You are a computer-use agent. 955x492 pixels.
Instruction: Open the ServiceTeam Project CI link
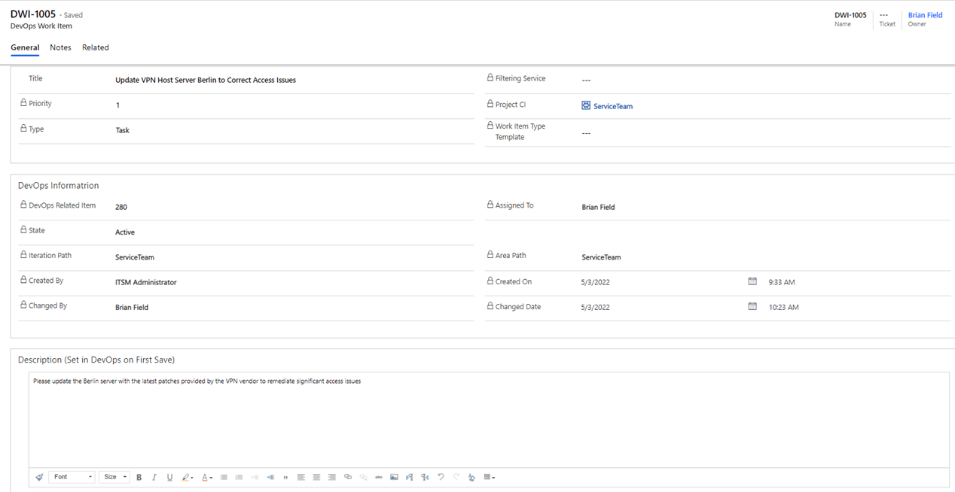(x=613, y=106)
